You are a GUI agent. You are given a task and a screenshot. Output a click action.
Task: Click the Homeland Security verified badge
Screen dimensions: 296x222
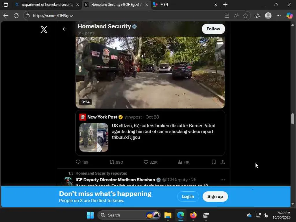click(134, 27)
